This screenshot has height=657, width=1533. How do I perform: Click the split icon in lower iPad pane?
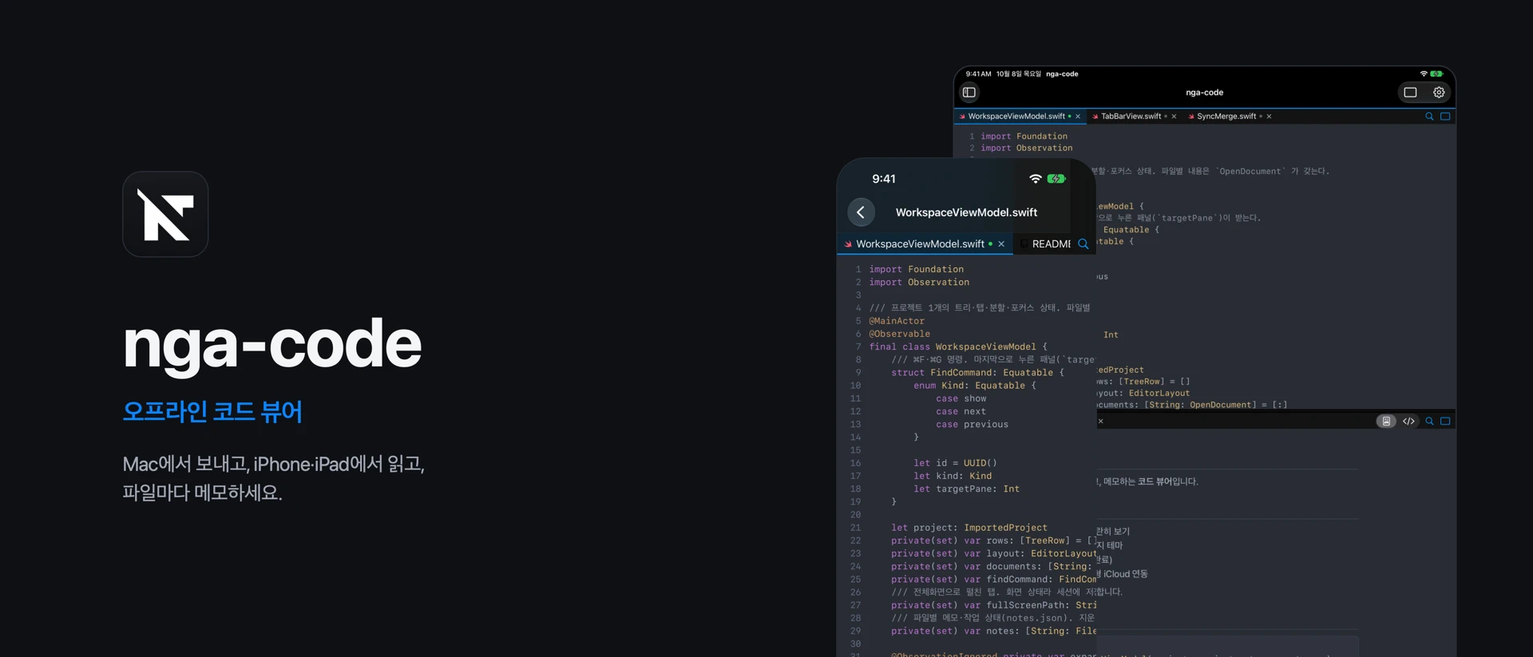click(1445, 422)
